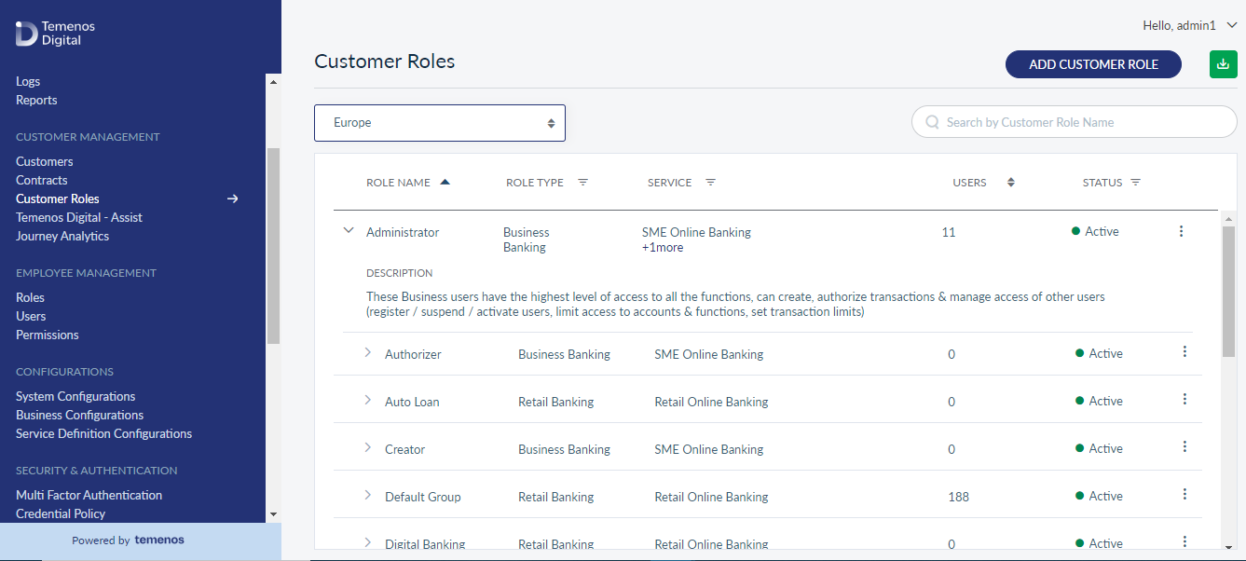Open the Hello, admin1 user menu
Viewport: 1246px width, 561px height.
[1189, 26]
